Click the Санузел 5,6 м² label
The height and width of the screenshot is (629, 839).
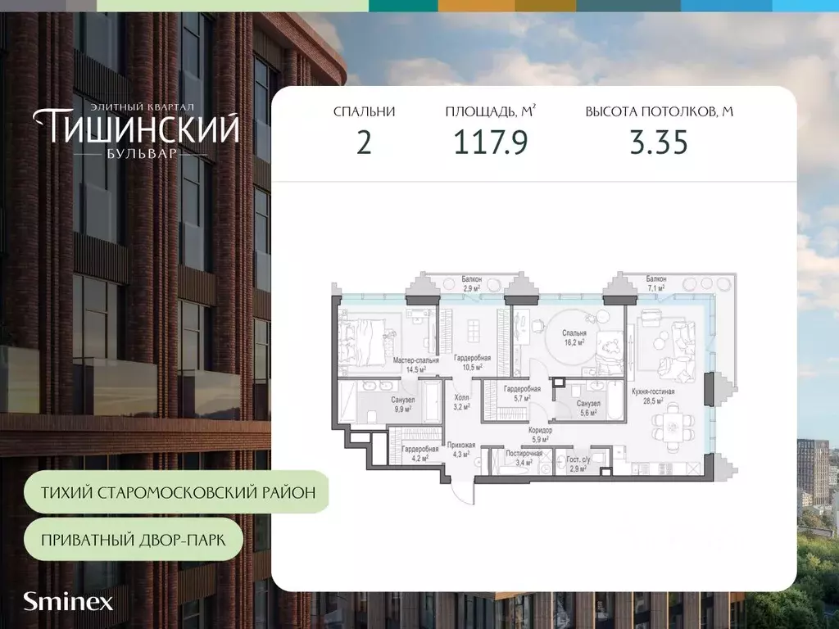pos(588,408)
